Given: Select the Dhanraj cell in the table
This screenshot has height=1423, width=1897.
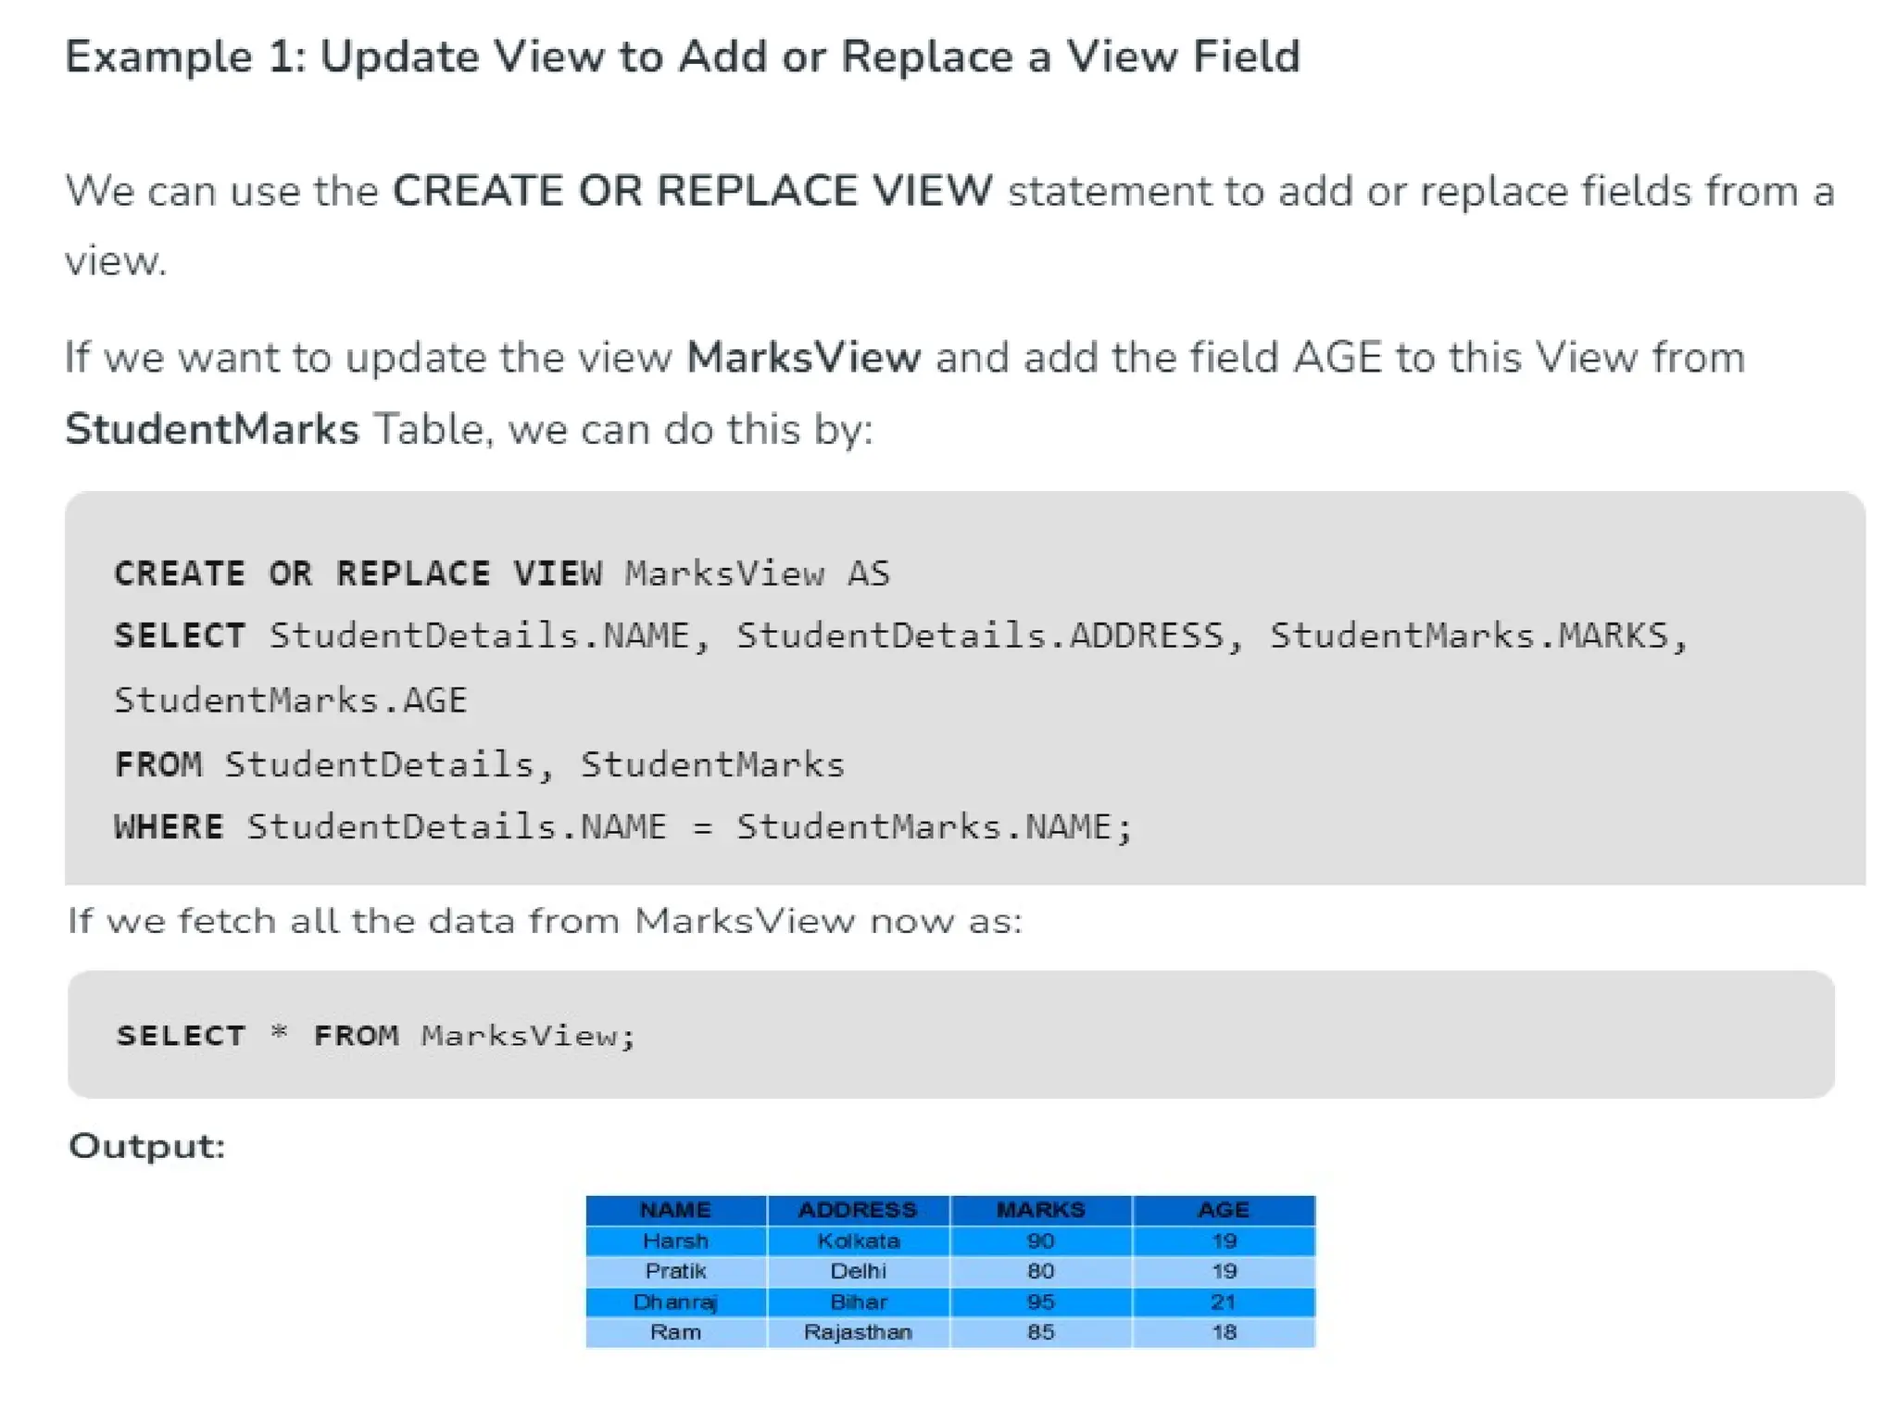Looking at the screenshot, I should tap(675, 1302).
